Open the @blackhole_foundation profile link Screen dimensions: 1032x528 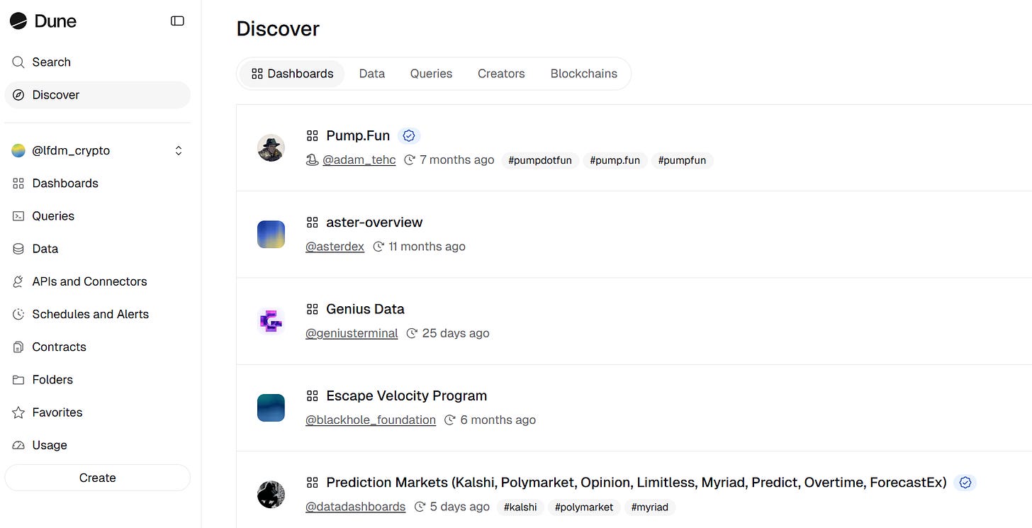(371, 420)
